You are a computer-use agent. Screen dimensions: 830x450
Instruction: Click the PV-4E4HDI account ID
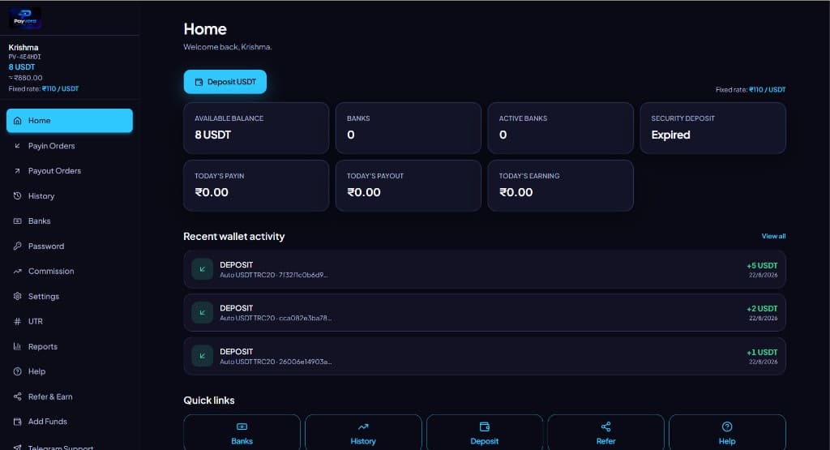pyautogui.click(x=24, y=58)
